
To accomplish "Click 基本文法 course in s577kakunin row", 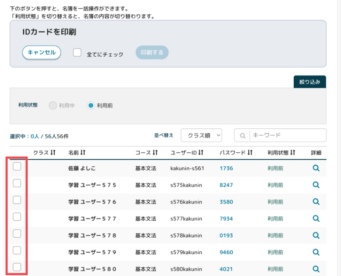I will coord(146,218).
